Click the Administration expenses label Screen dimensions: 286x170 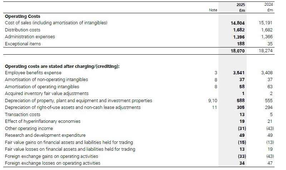pyautogui.click(x=28, y=37)
